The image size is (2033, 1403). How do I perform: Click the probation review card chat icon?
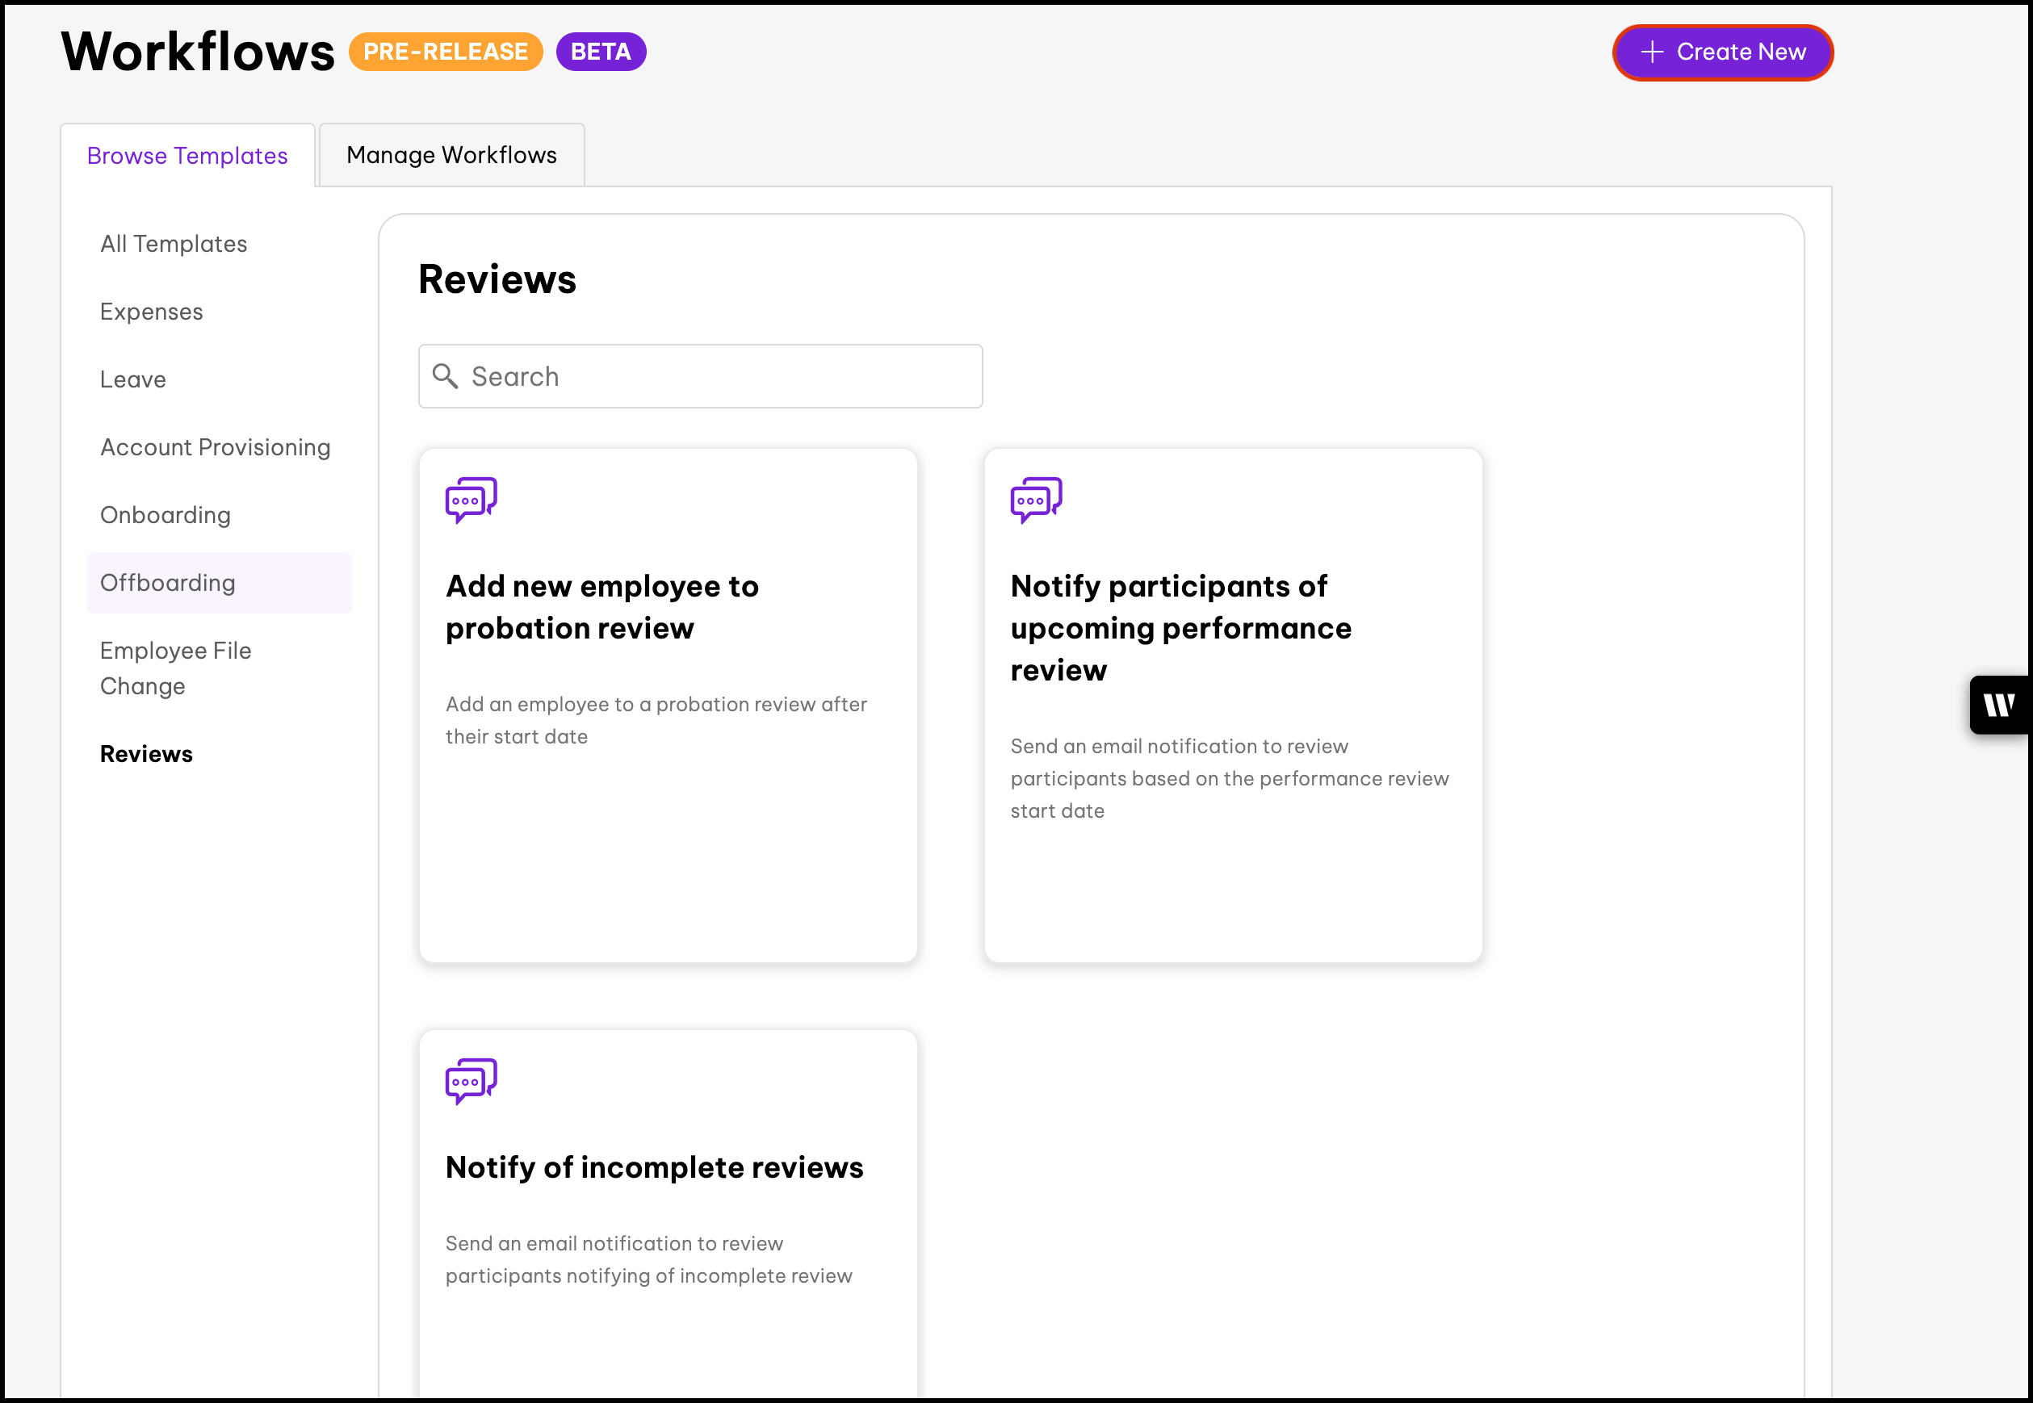pyautogui.click(x=471, y=500)
